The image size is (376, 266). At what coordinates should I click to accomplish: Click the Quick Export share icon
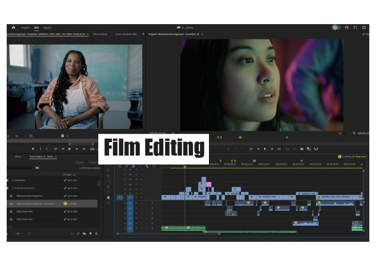pyautogui.click(x=364, y=27)
